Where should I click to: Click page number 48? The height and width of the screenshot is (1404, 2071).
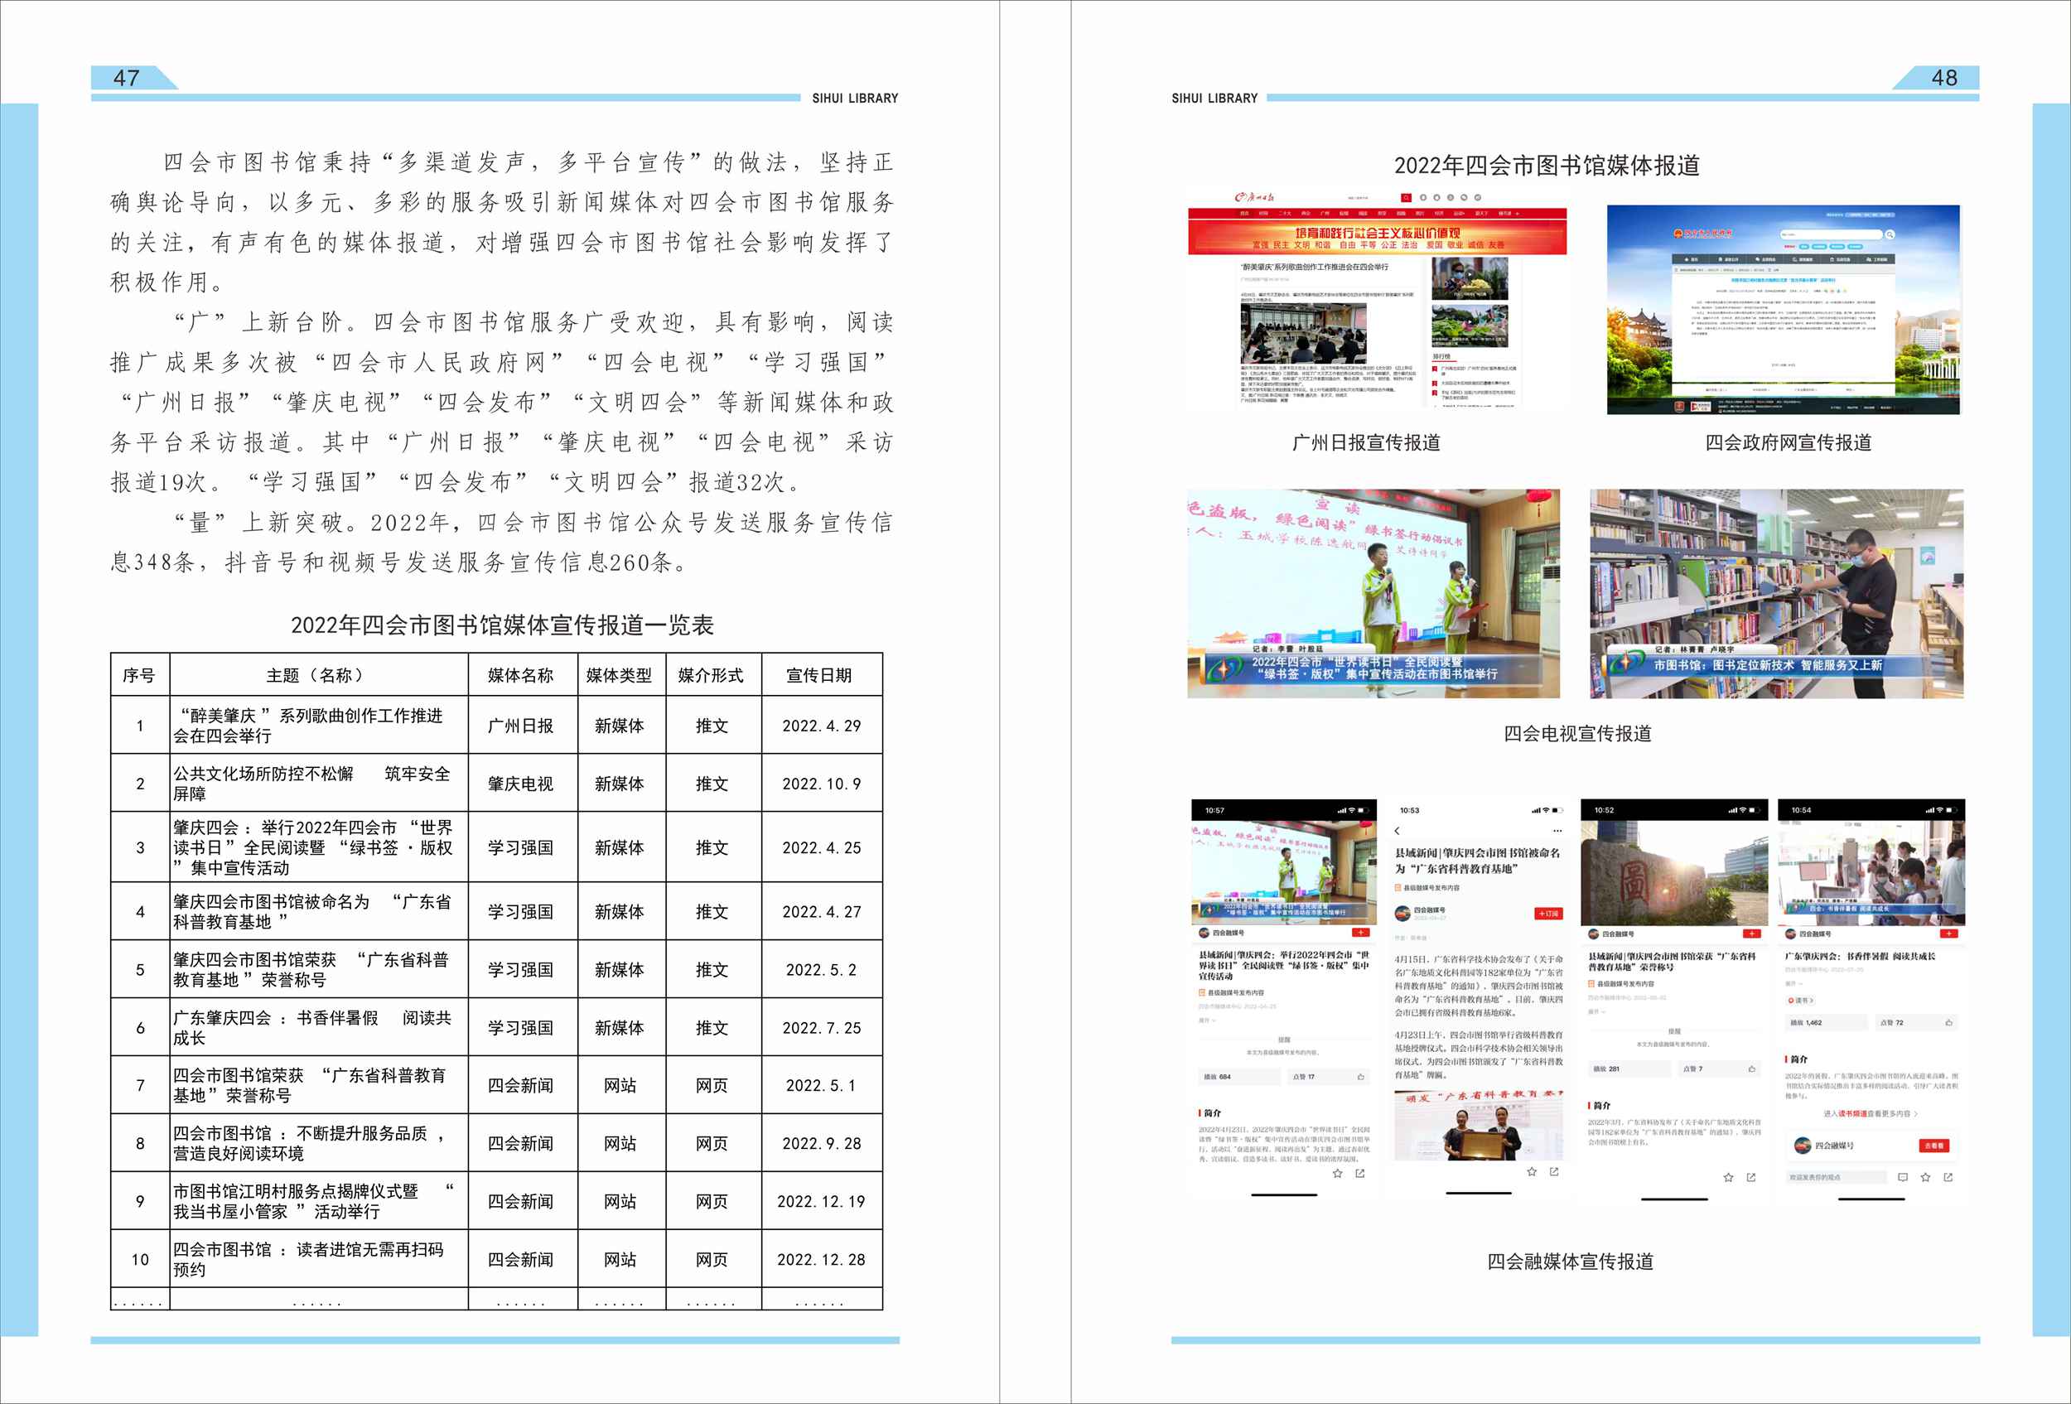1944,78
